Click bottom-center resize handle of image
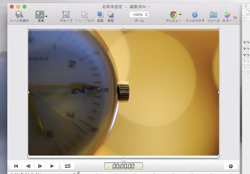Screen dimensions: 250x174 point(124,156)
